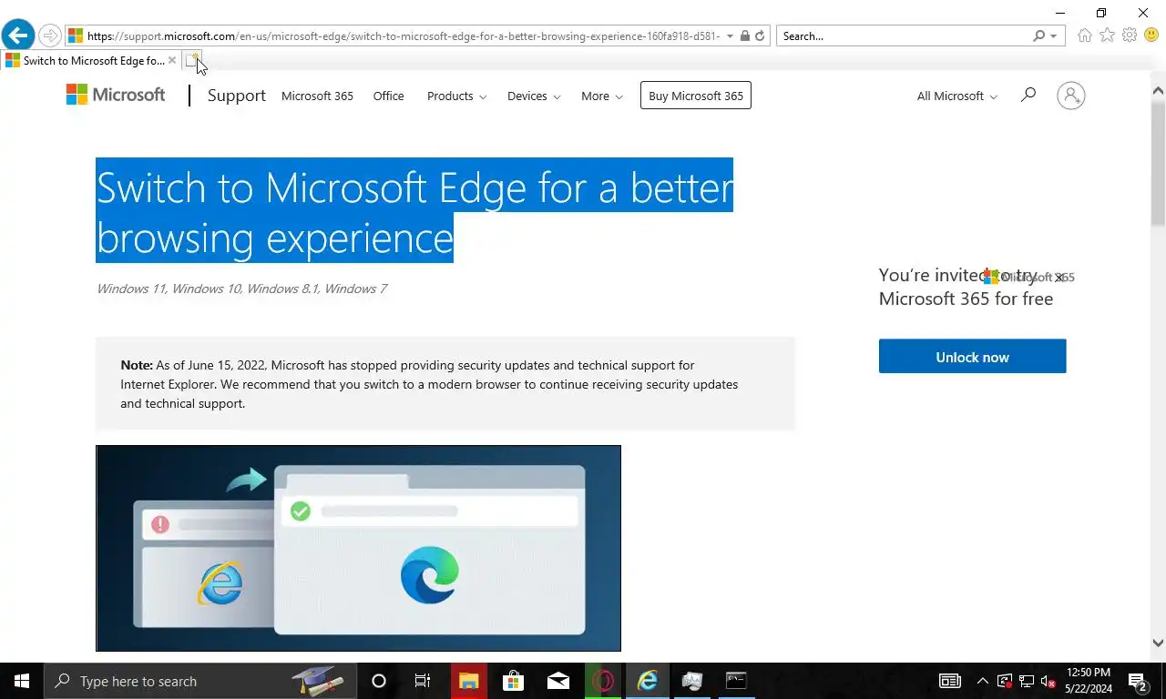This screenshot has height=699, width=1166.
Task: Click the muted volume tray icon
Action: click(x=1048, y=681)
